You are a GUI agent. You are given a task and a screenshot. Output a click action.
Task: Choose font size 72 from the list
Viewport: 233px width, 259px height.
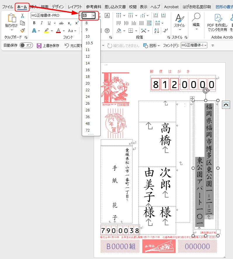pos(91,130)
